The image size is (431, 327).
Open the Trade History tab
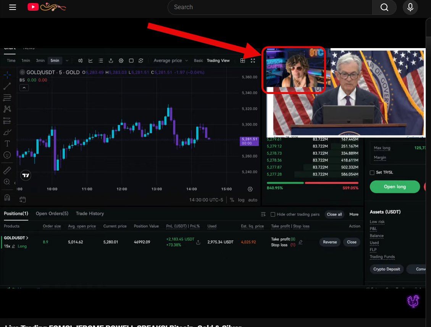tap(90, 214)
